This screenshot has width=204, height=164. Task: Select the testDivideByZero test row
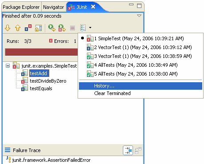(x=48, y=81)
